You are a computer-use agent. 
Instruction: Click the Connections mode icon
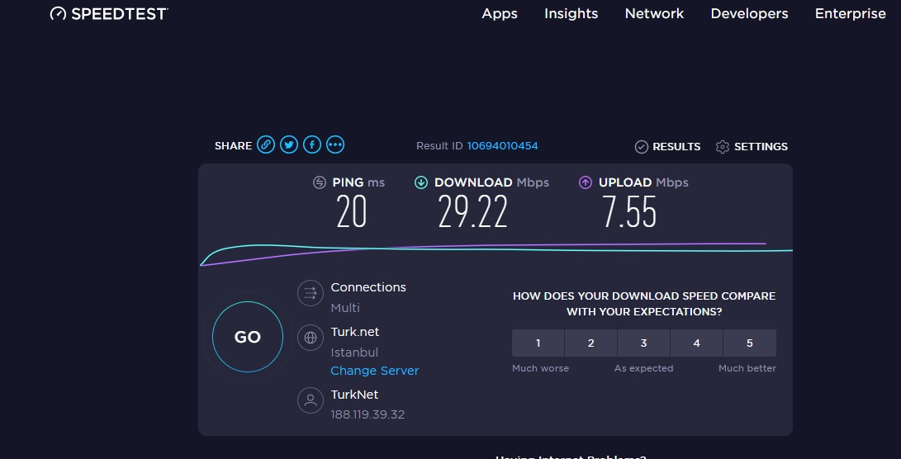tap(310, 292)
